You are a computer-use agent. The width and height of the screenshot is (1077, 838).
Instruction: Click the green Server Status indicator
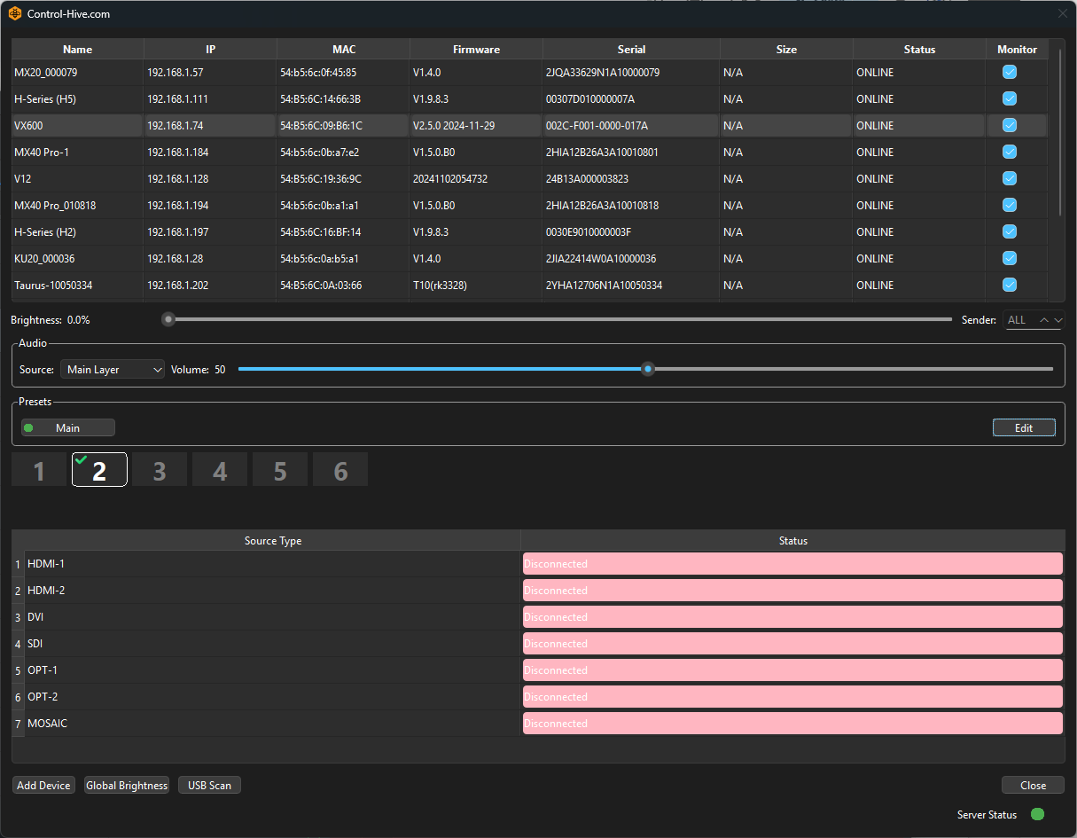(x=1037, y=814)
